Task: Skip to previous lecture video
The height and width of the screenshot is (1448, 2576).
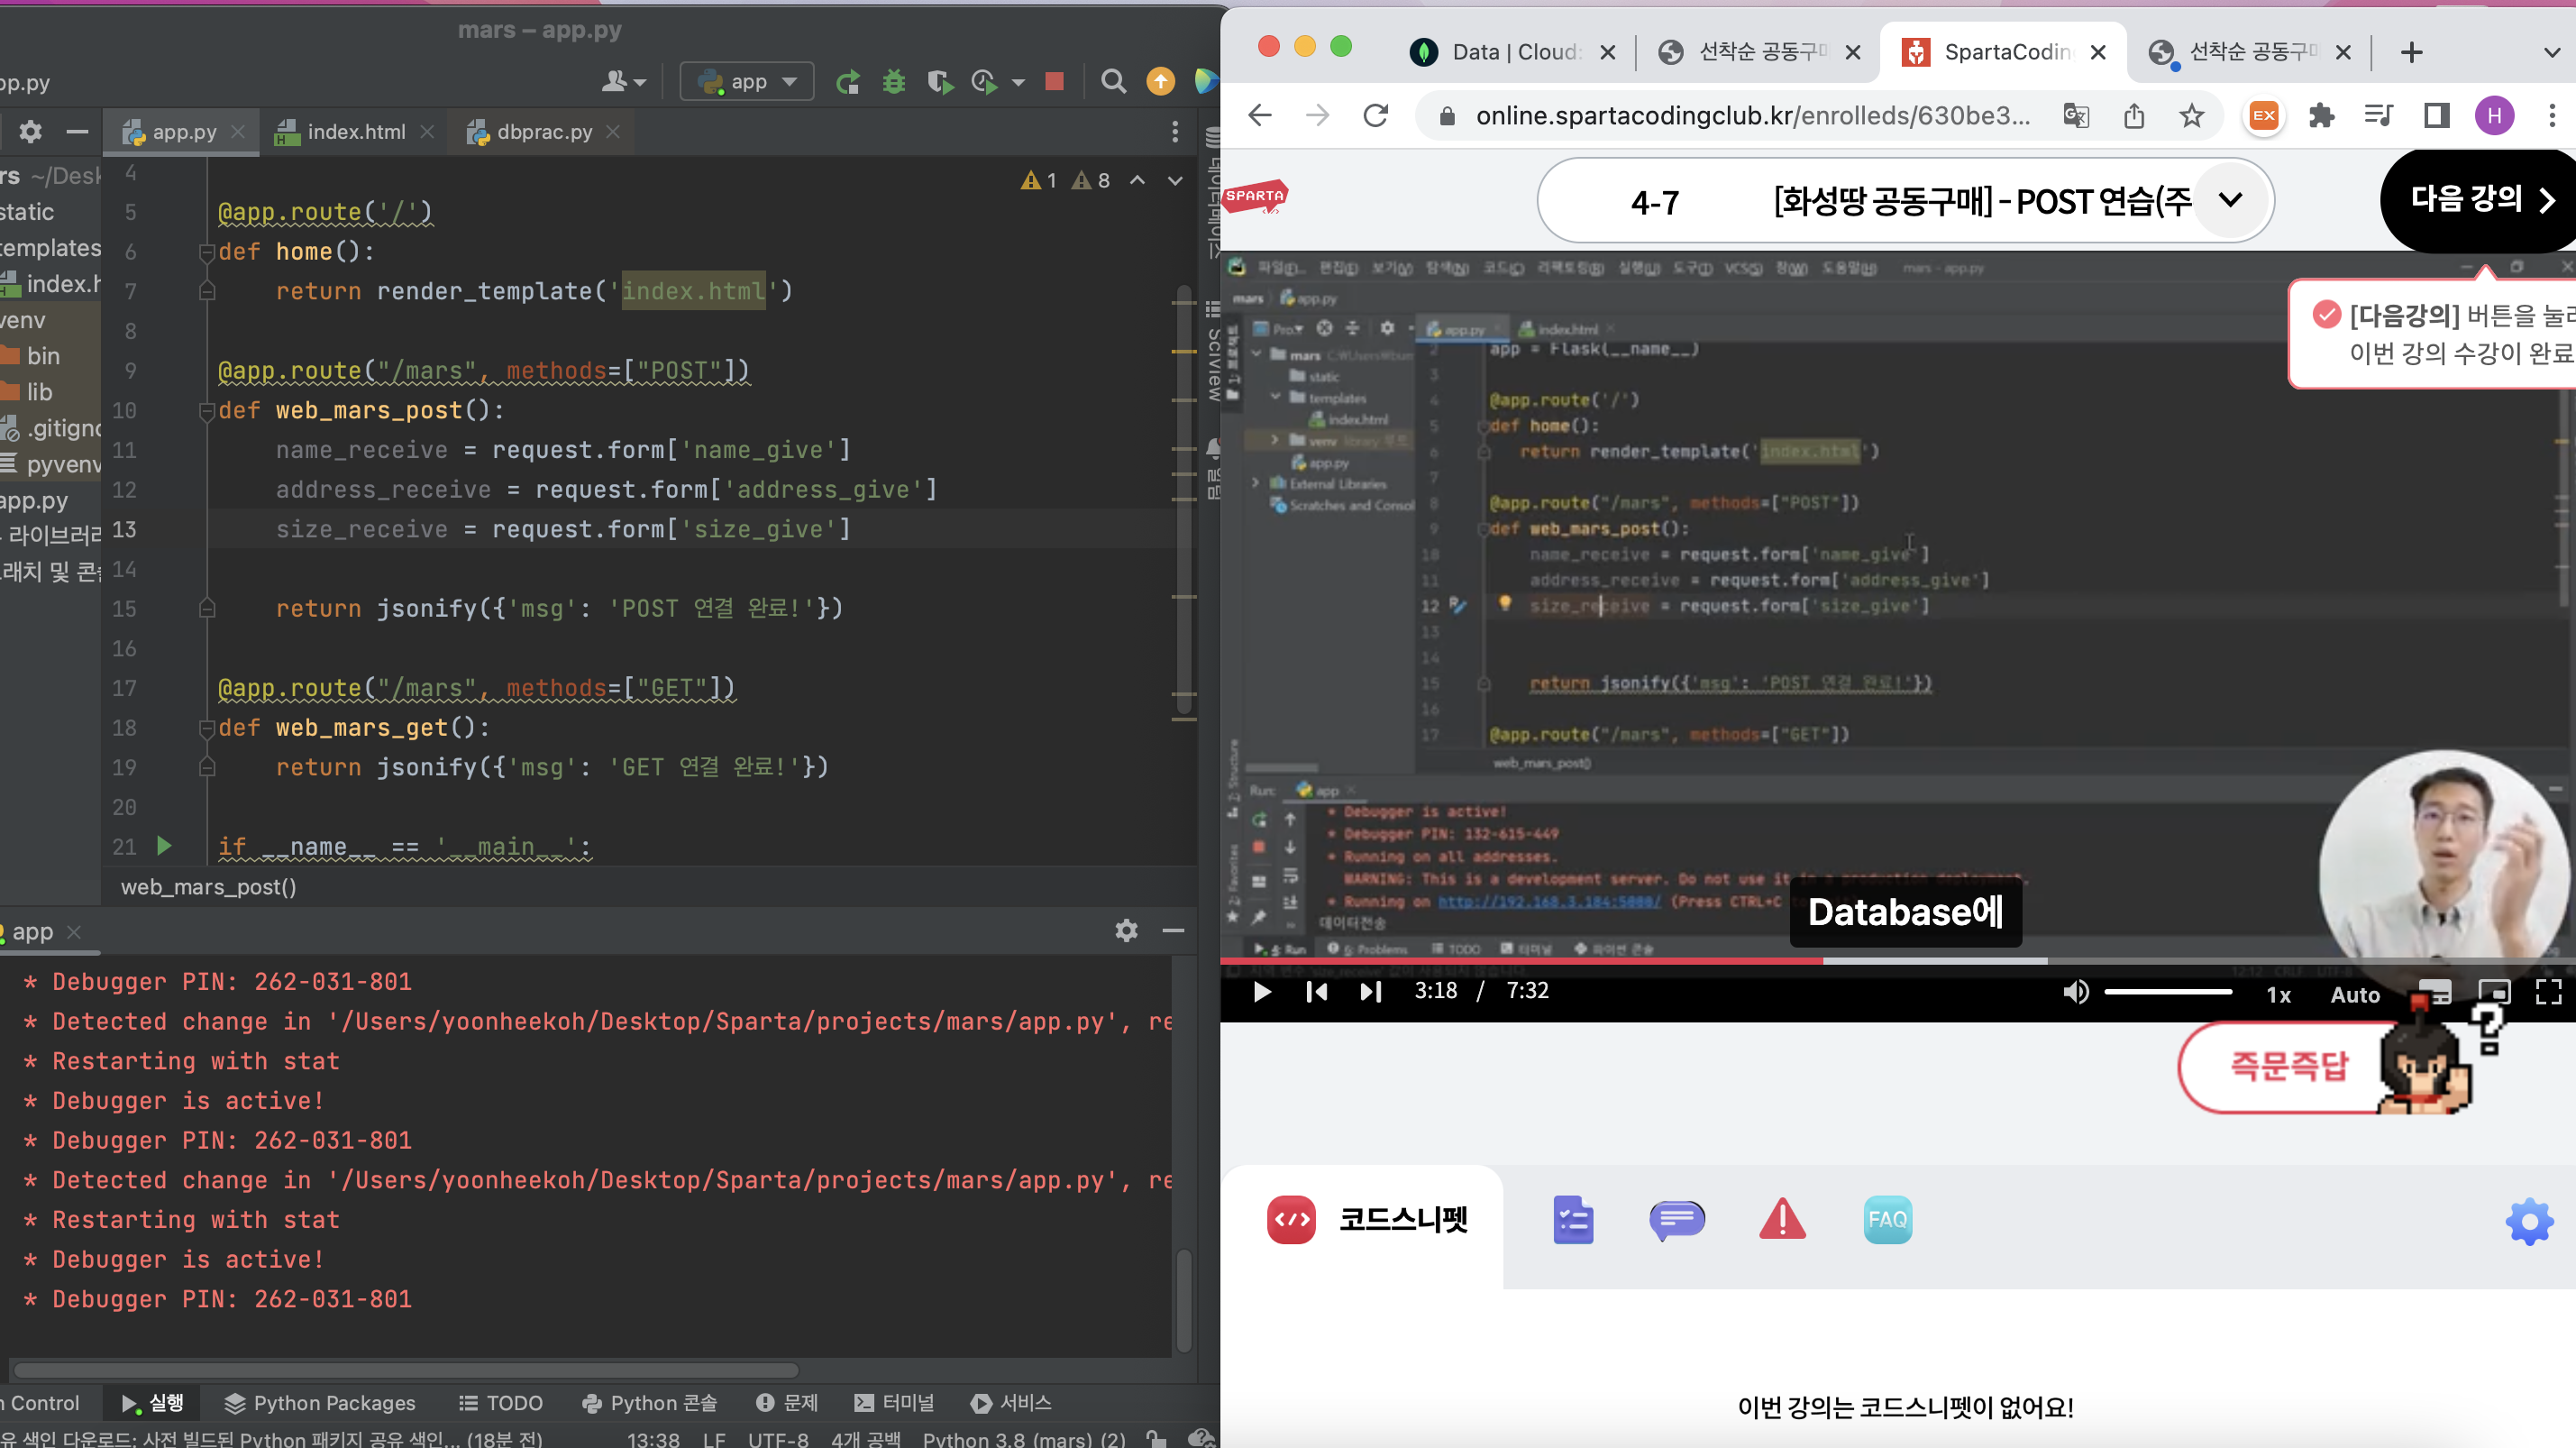Action: click(1316, 992)
